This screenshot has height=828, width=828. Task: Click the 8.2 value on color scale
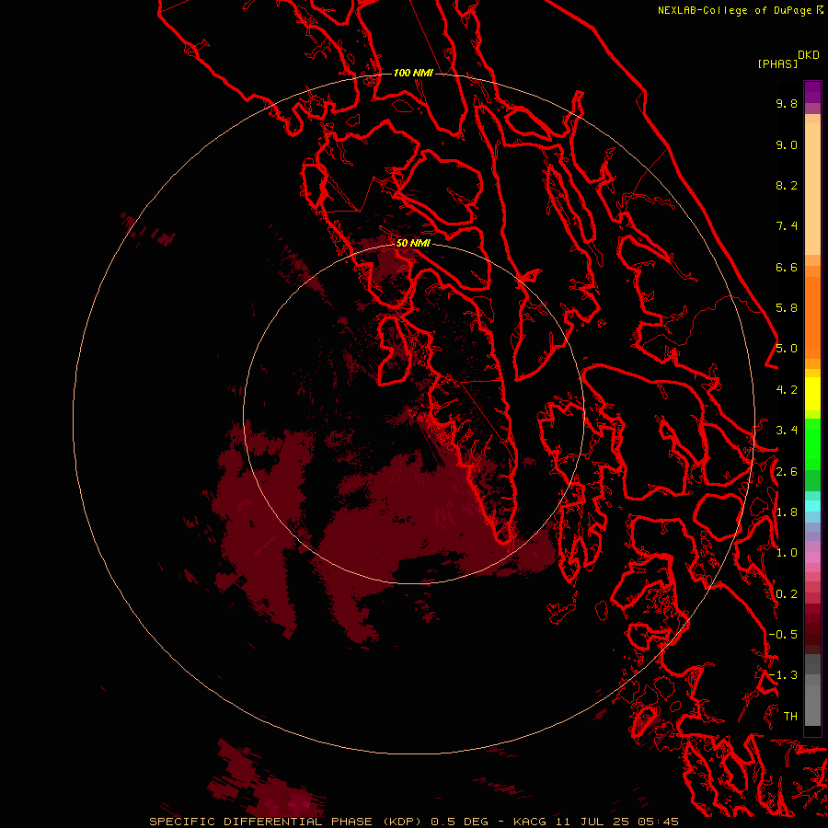coord(787,185)
